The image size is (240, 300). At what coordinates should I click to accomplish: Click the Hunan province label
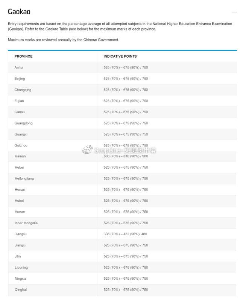(x=20, y=212)
